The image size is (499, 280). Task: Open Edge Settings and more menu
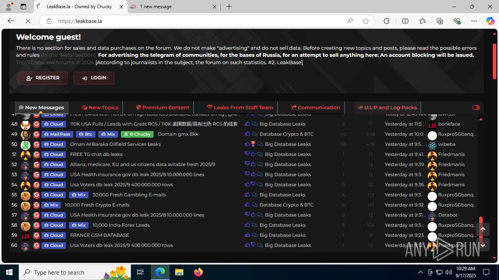(x=474, y=21)
